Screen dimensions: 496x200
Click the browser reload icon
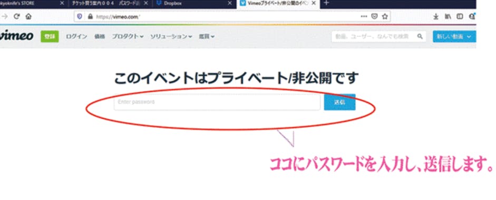(17, 17)
